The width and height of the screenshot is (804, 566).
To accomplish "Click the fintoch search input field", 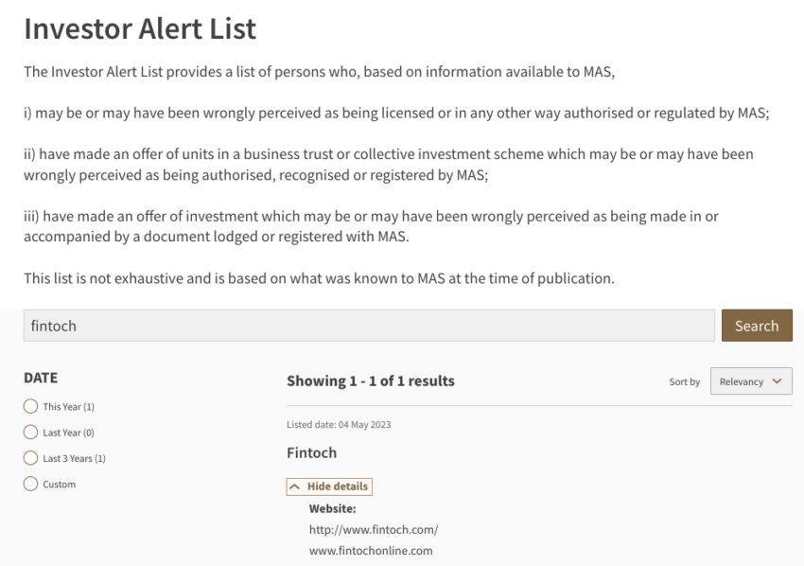I will pyautogui.click(x=368, y=326).
